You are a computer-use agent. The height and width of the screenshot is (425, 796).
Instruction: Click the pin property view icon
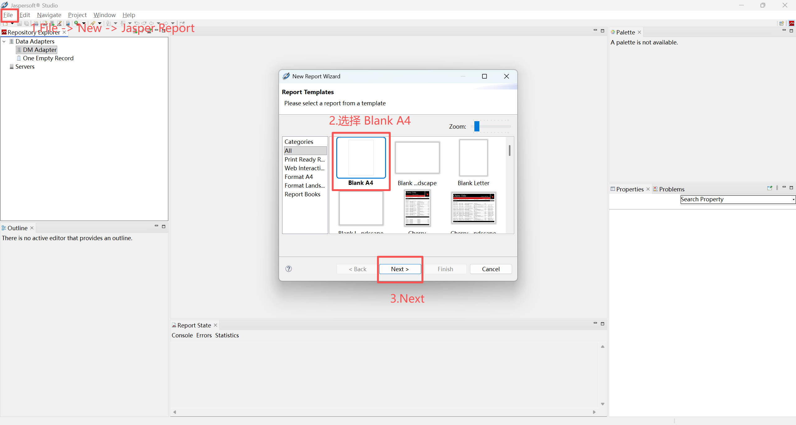(769, 188)
